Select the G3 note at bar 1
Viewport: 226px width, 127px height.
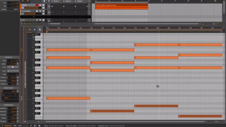pyautogui.click(x=68, y=50)
